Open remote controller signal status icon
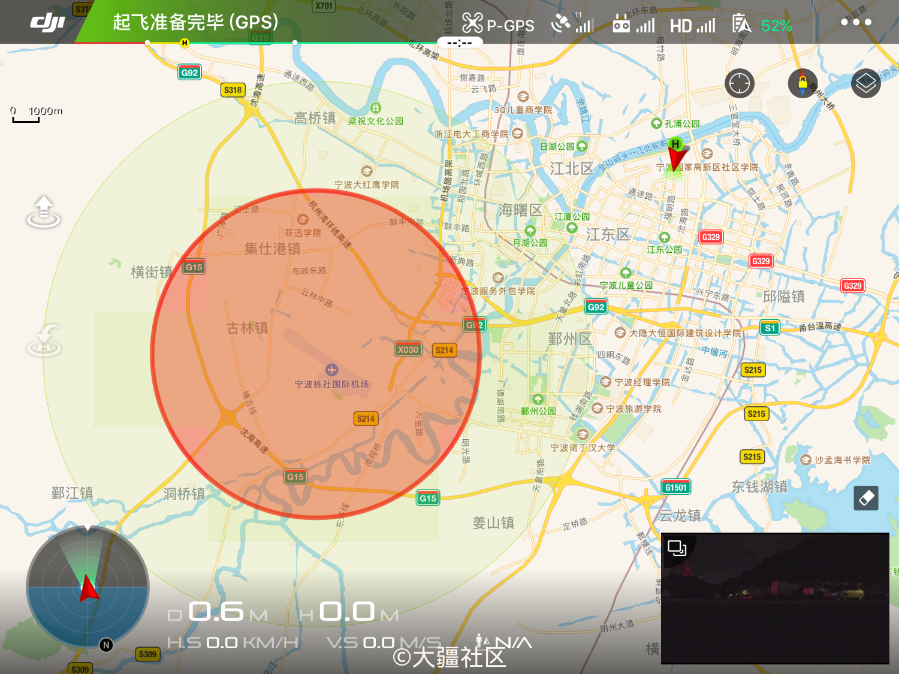The image size is (899, 674). pos(633,23)
